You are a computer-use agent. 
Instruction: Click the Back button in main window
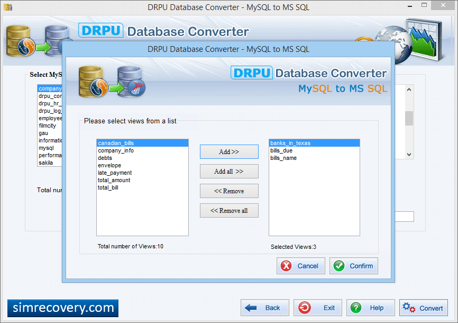[x=264, y=308]
